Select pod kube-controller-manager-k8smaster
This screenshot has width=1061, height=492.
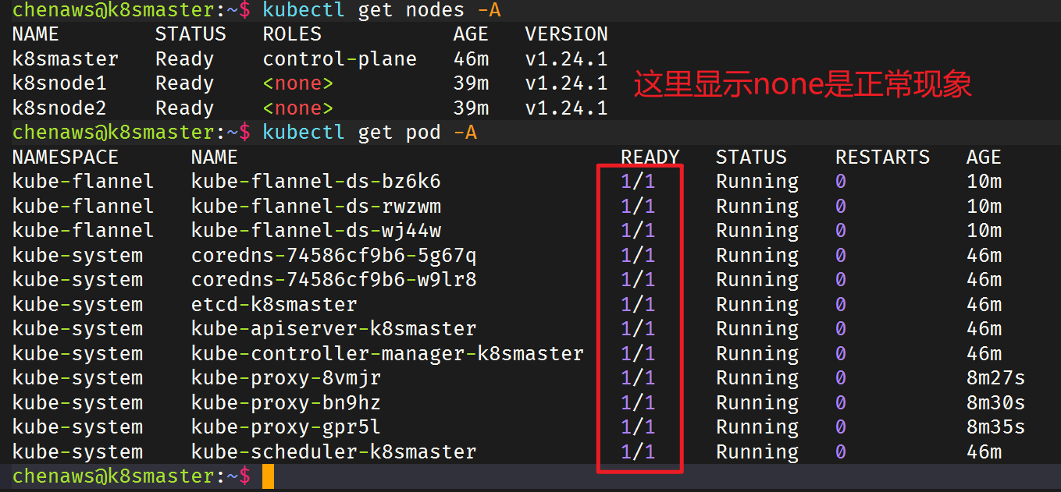coord(387,354)
